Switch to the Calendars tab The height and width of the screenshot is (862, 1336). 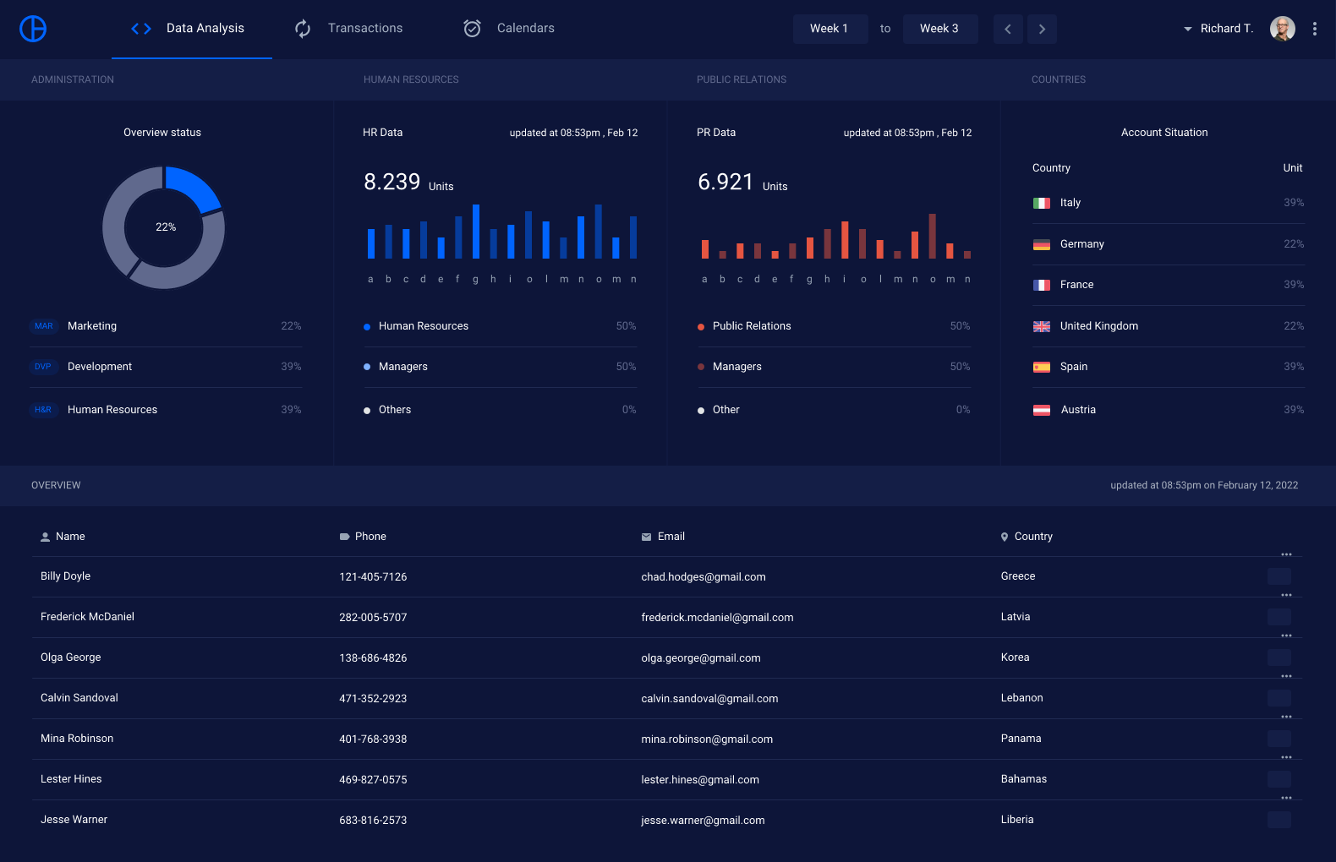[508, 29]
